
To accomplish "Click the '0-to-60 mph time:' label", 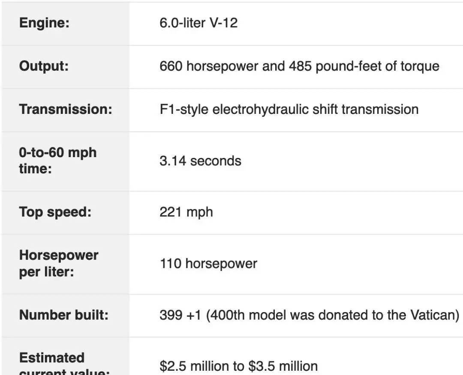I will 58,161.
